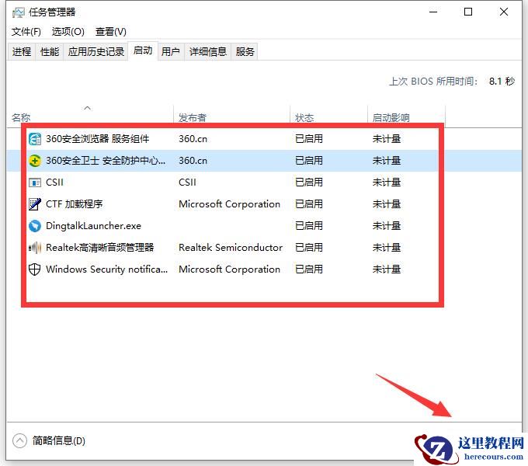Select the 360安全浏览器 服务组件 entry
This screenshot has width=528, height=466.
coord(97,139)
